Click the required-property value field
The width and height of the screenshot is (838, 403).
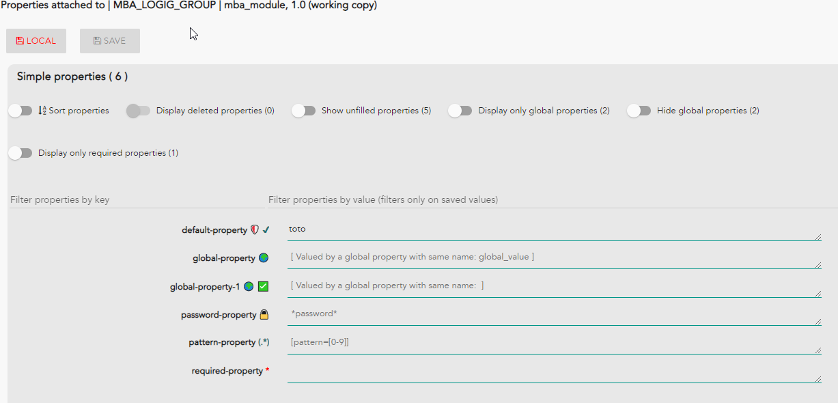coord(555,372)
